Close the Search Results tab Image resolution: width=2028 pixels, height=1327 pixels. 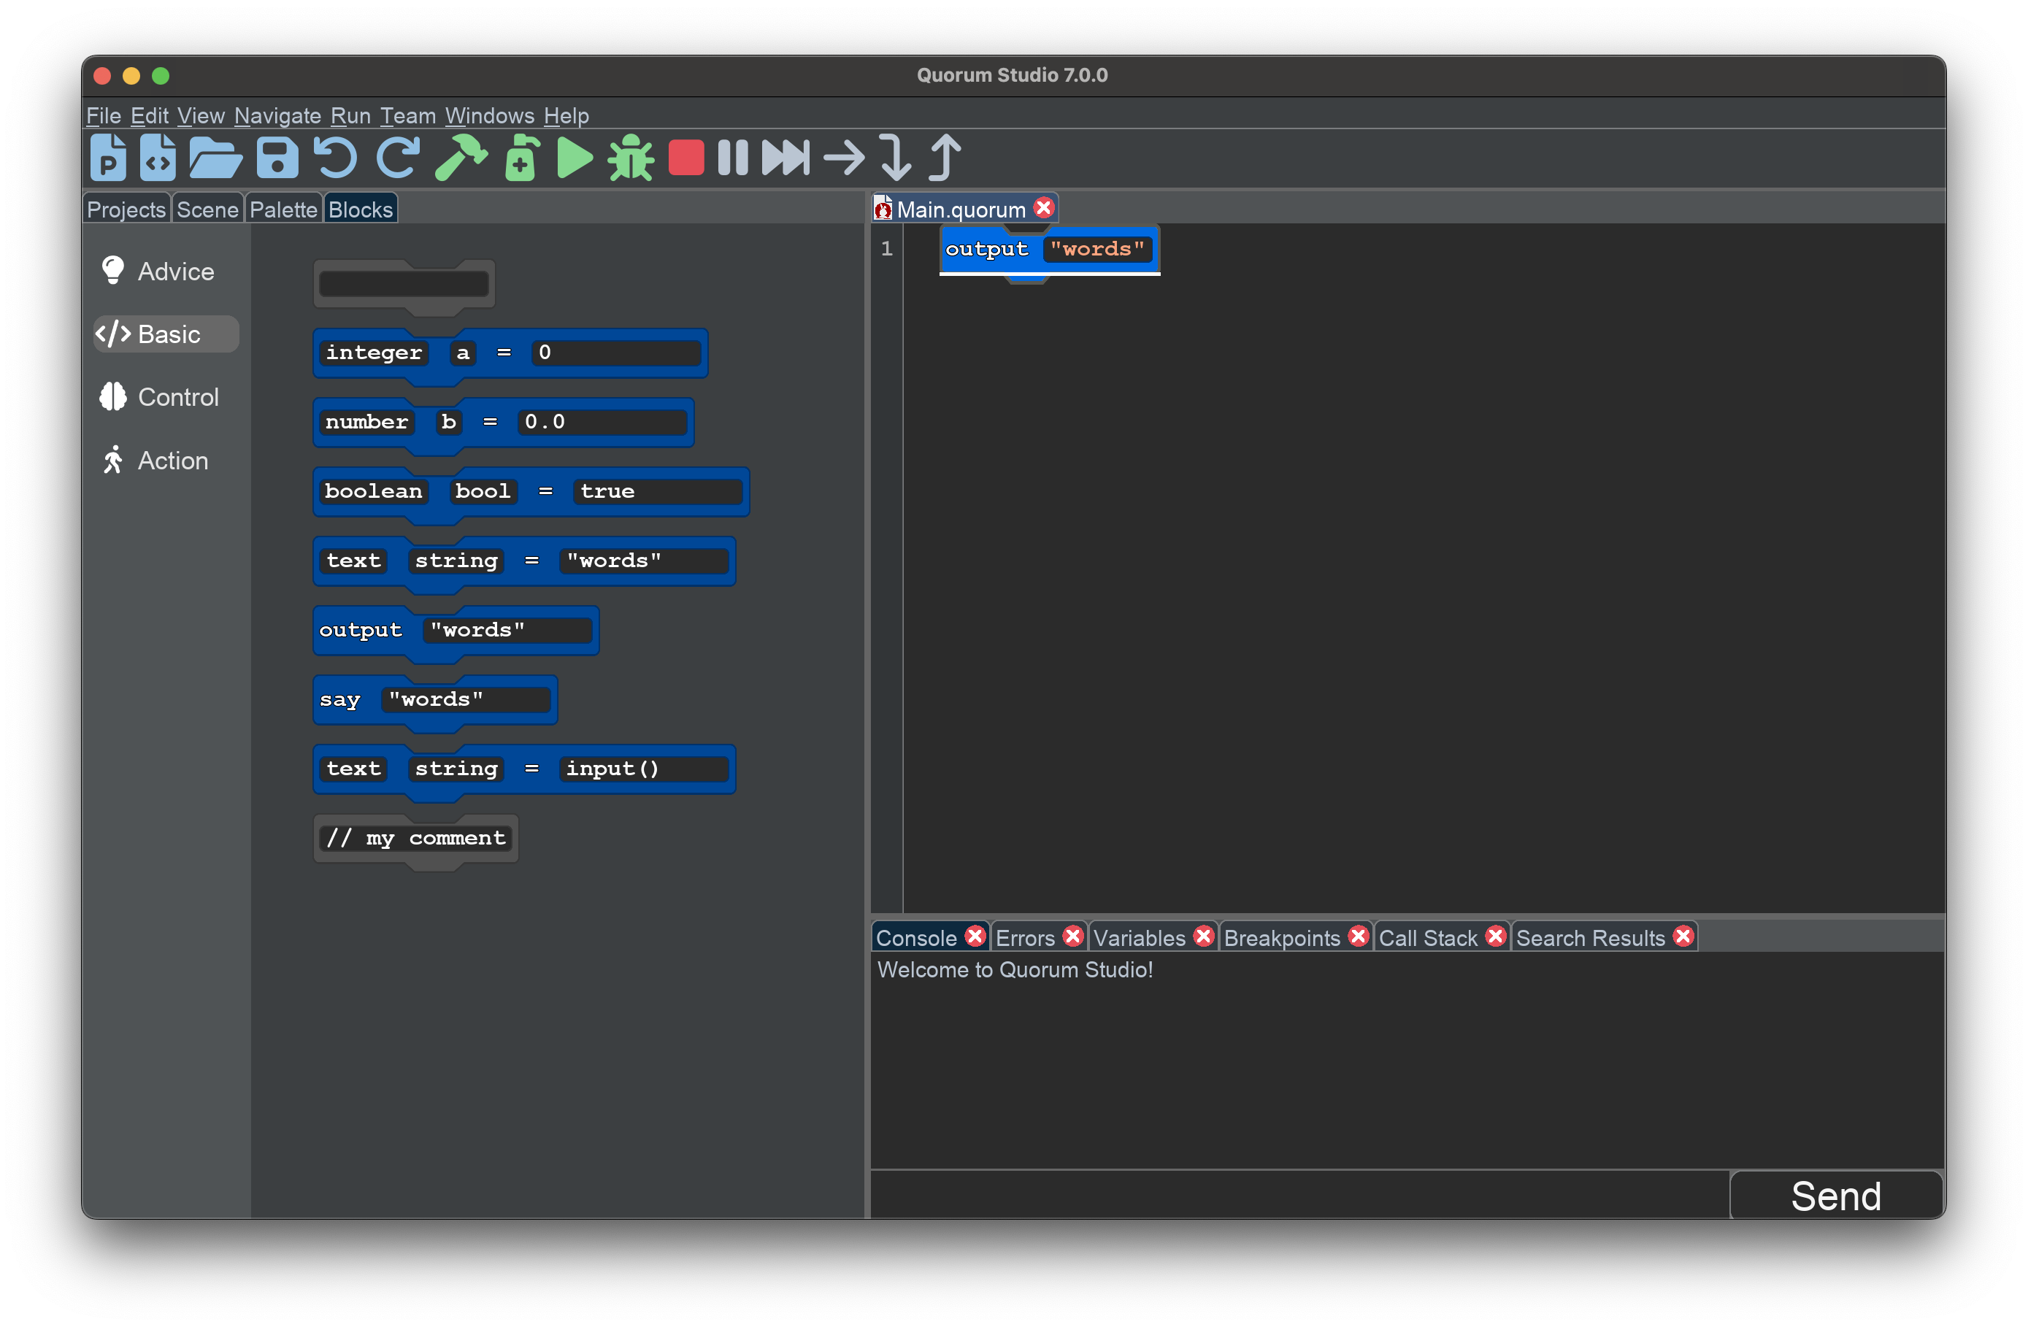(1683, 936)
